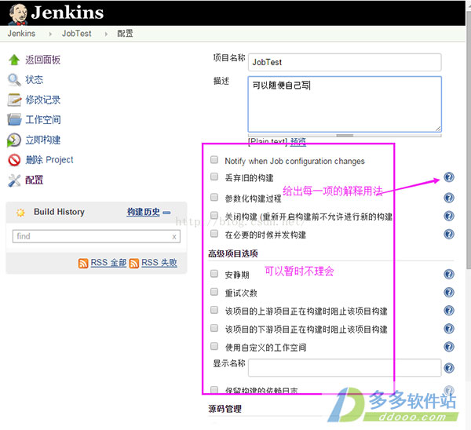Image resolution: width=471 pixels, height=430 pixels.
Task: Open help for 显示名称 field
Action: pyautogui.click(x=449, y=368)
